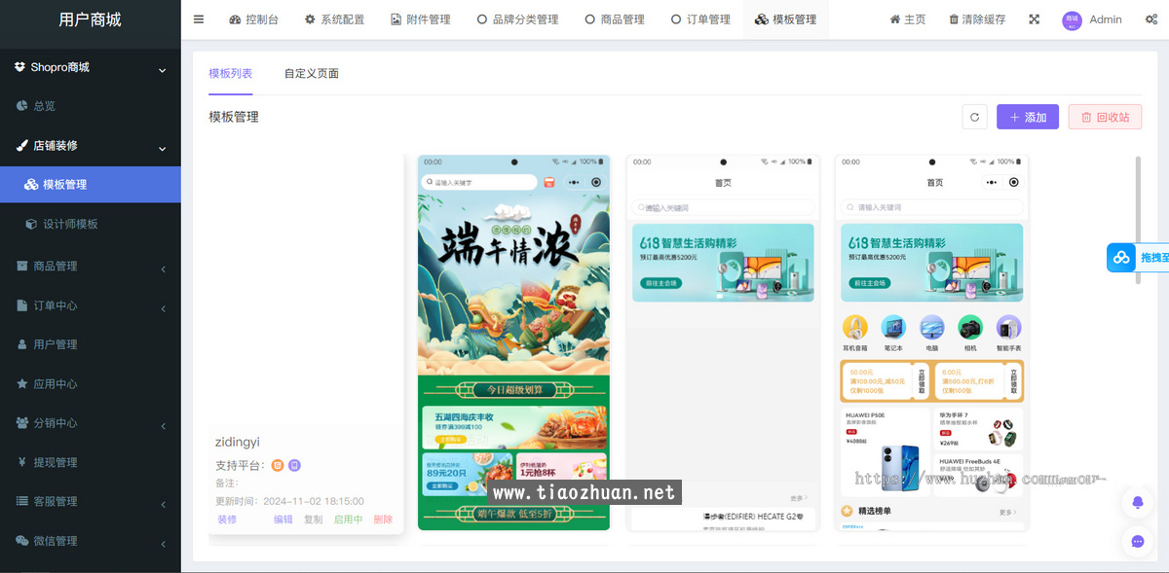This screenshot has width=1169, height=573.
Task: Toggle the 启用中 status on the zidingyi template
Action: pyautogui.click(x=348, y=519)
